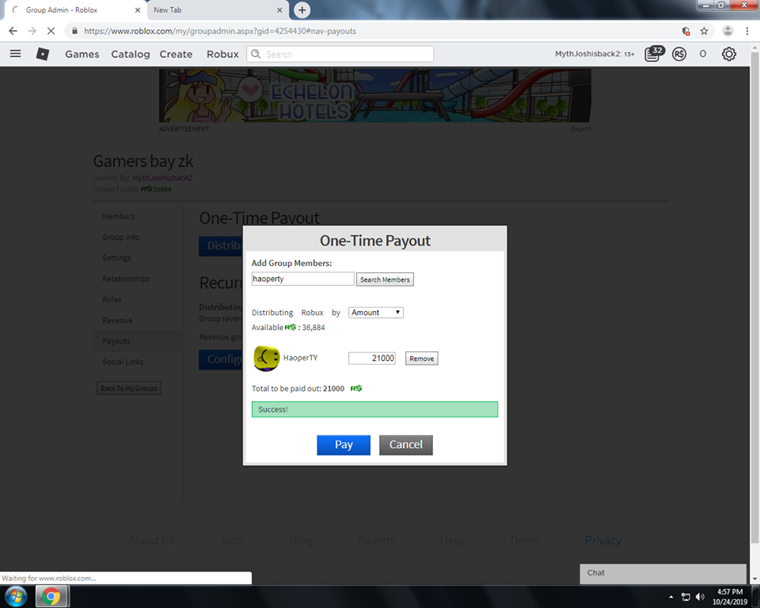The width and height of the screenshot is (760, 608).
Task: Open the settings gear icon
Action: point(728,54)
